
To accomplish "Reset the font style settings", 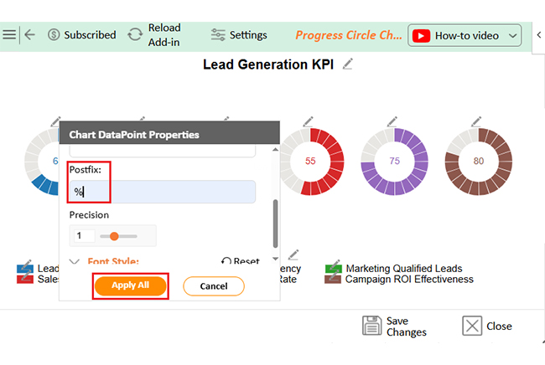I will coord(240,261).
